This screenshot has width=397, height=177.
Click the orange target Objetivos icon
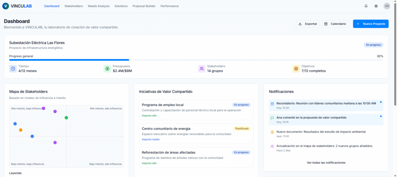tap(296, 69)
